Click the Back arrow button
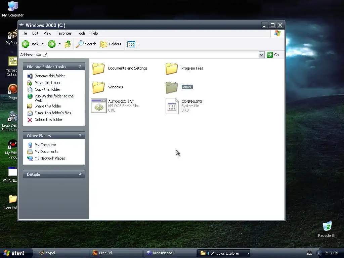The image size is (344, 258). (30, 44)
